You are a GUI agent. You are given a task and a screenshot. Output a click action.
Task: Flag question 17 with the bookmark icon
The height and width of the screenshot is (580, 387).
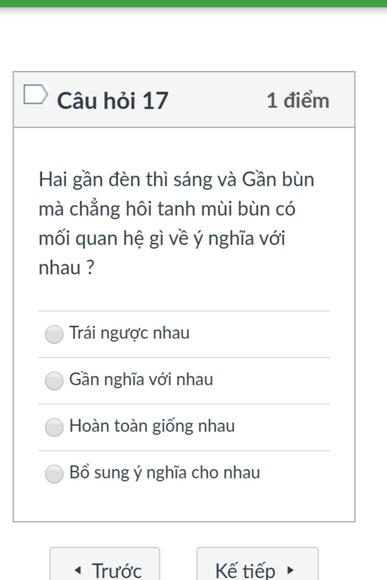pyautogui.click(x=36, y=95)
